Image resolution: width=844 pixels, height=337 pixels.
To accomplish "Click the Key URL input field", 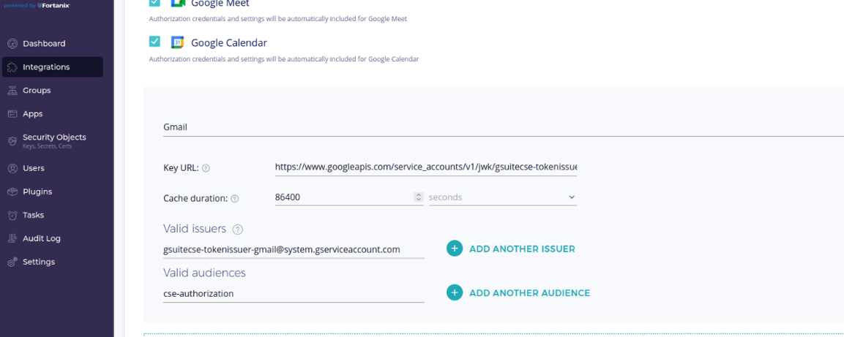I will [425, 167].
